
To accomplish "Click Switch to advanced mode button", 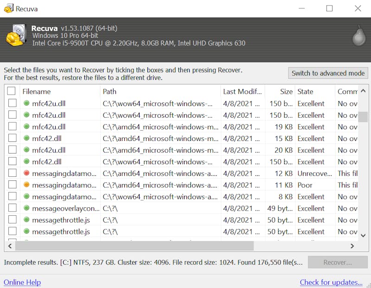I will pyautogui.click(x=328, y=73).
